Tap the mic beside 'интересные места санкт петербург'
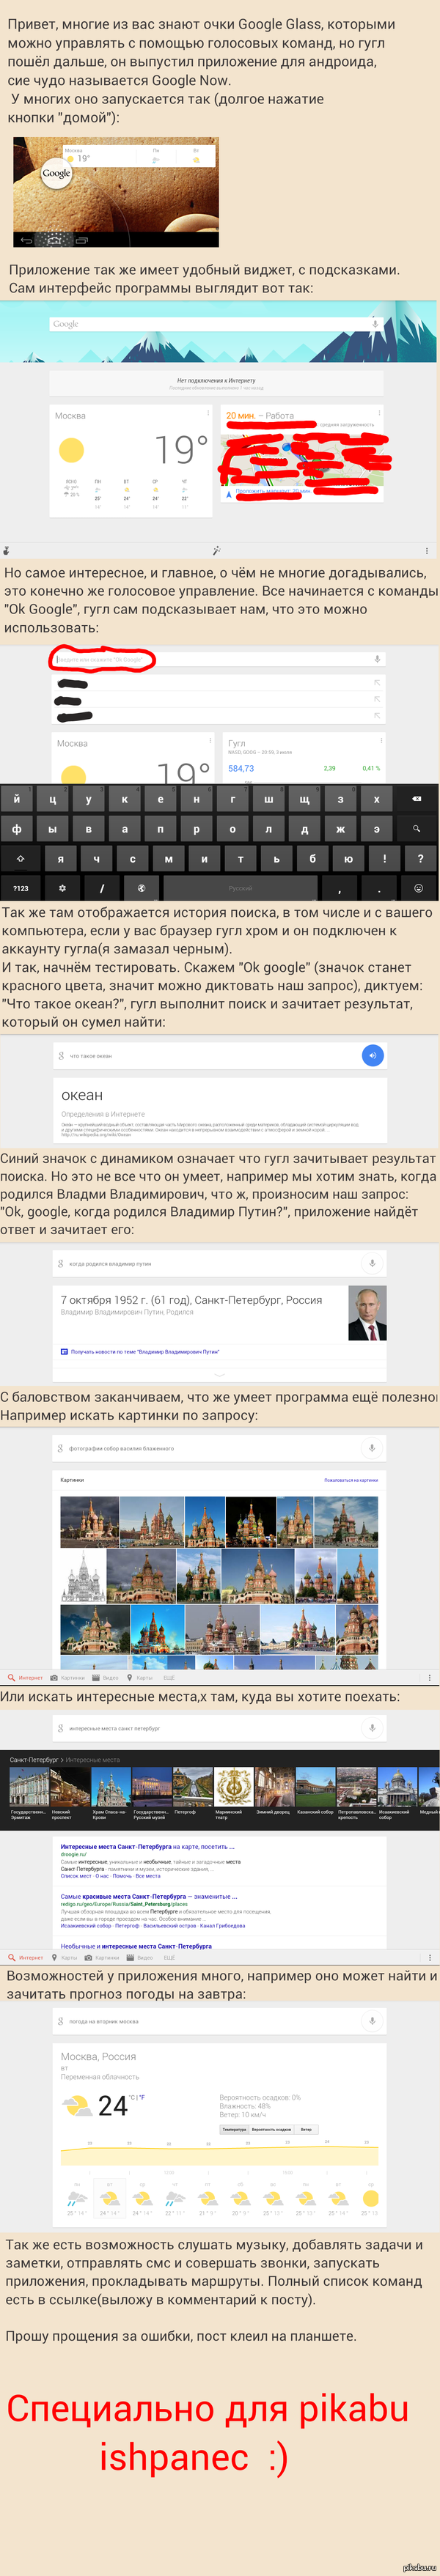The width and height of the screenshot is (440, 2576). tap(372, 1727)
